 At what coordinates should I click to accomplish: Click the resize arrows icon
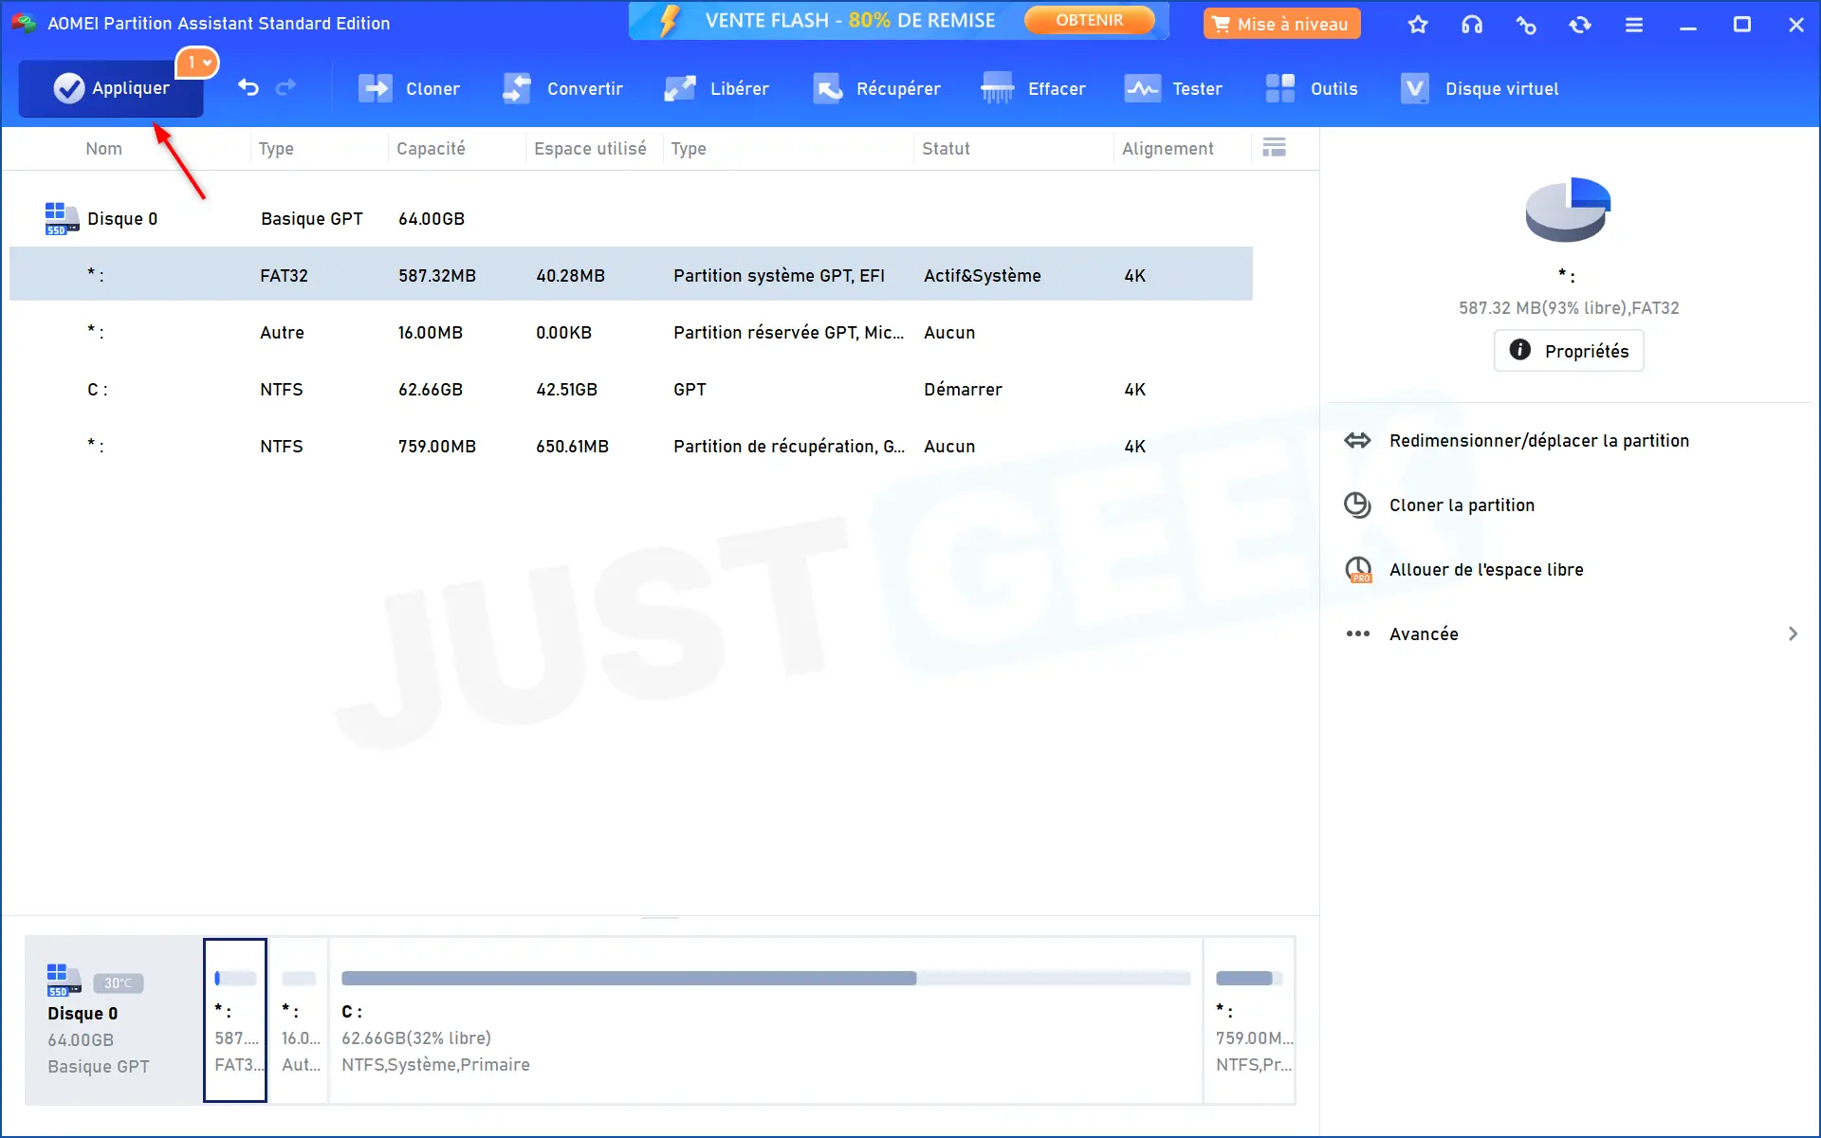click(x=1357, y=441)
